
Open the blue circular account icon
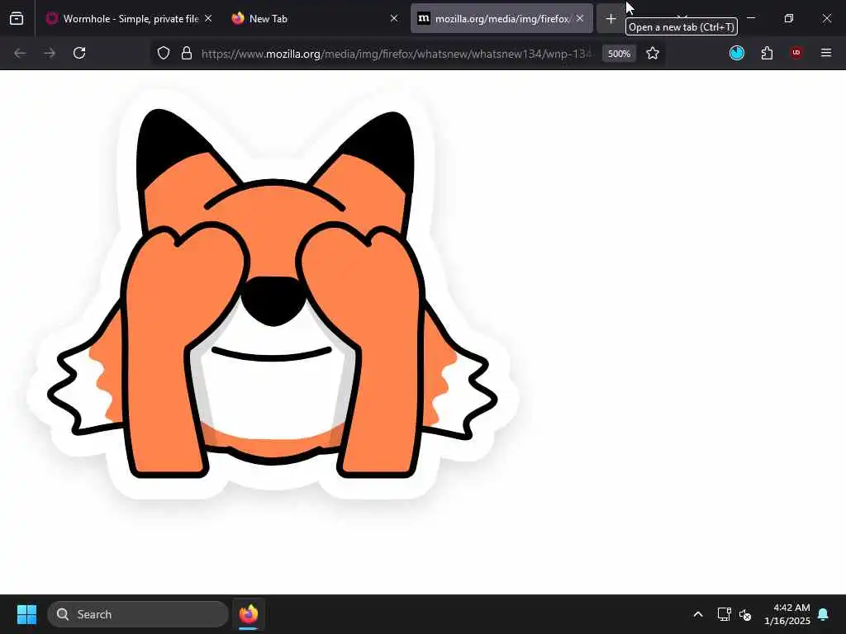click(736, 53)
